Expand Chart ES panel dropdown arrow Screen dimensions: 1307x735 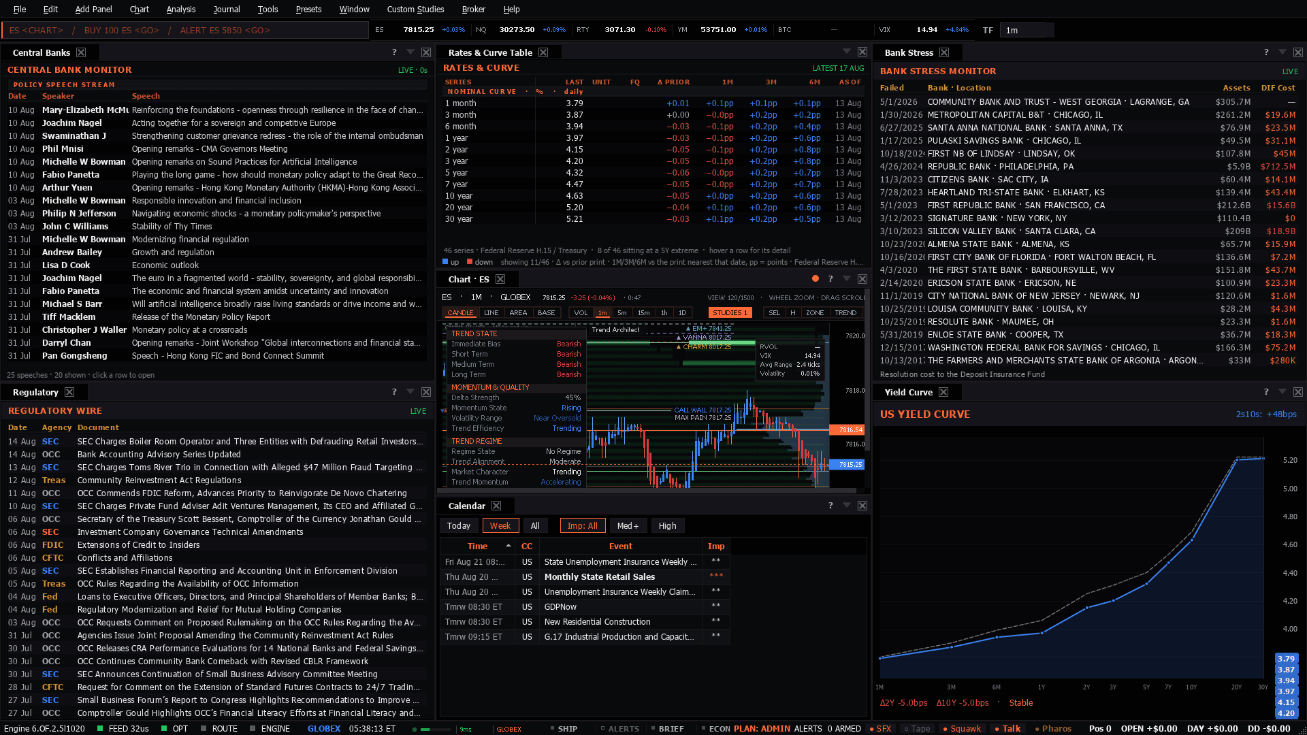click(847, 279)
